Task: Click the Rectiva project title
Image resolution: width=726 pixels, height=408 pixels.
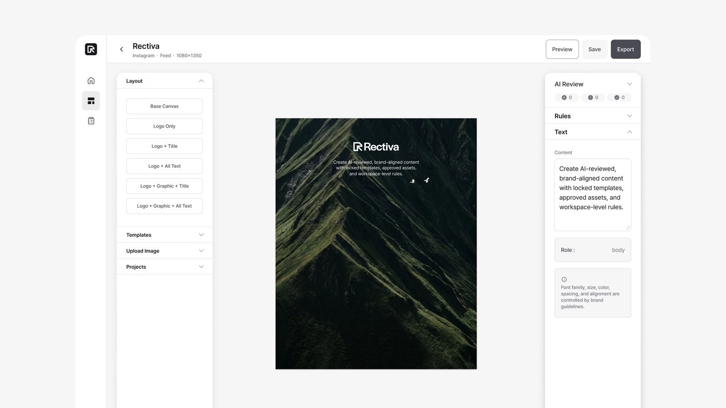Action: coord(146,46)
